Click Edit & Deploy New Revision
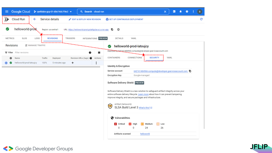Image resolution: width=272 pixels, height=153 pixels. click(85, 19)
